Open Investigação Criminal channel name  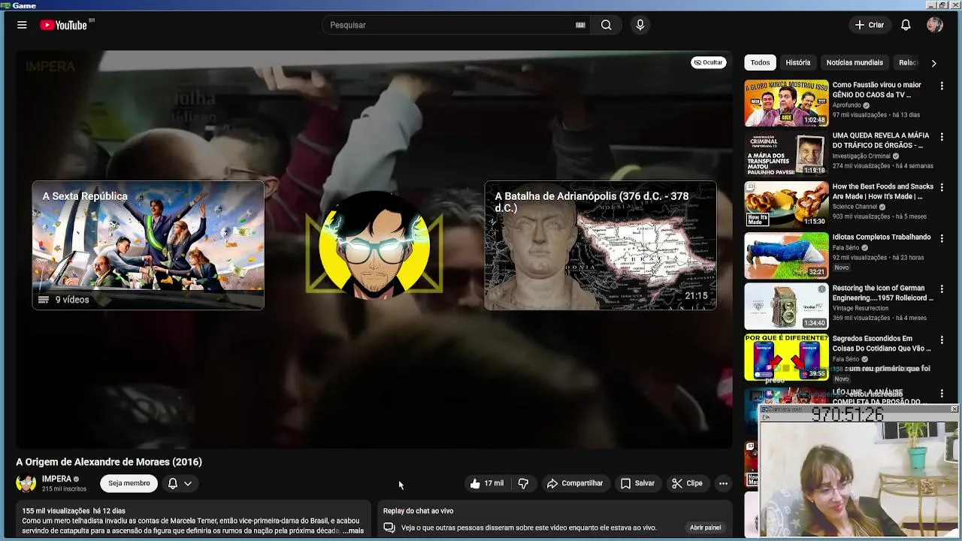pos(861,156)
